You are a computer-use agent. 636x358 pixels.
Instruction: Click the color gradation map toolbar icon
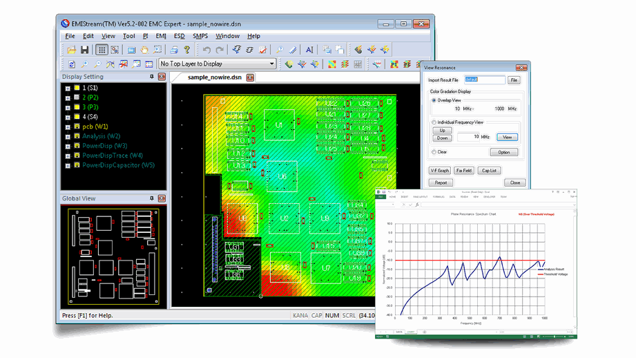point(332,64)
